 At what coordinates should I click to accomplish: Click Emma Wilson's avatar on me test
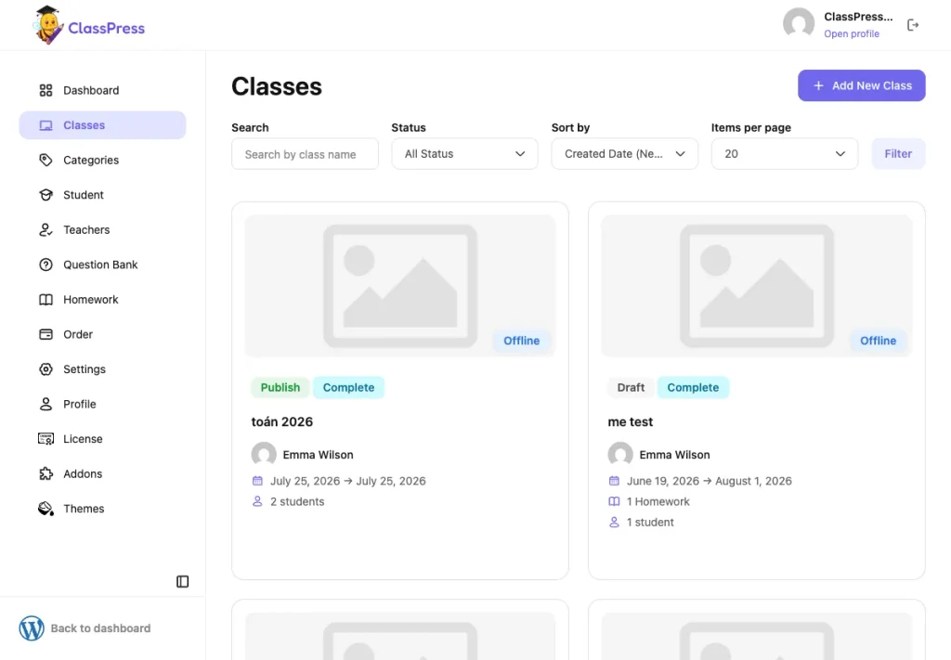(620, 455)
